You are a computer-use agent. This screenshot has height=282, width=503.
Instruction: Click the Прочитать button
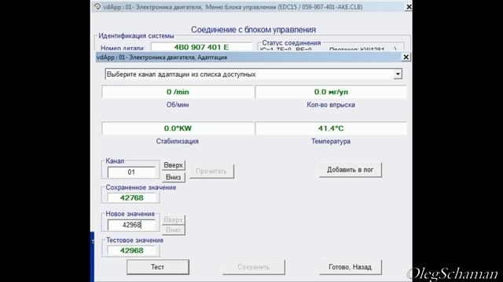point(211,172)
